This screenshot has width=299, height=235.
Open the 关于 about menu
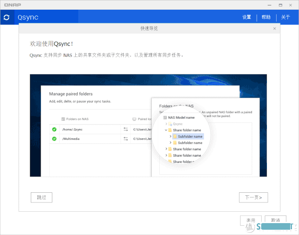point(285,17)
